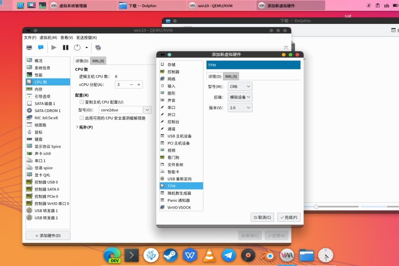Click the power shutdown icon in toolbar

coord(77,47)
